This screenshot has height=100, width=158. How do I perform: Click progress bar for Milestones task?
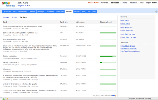point(108,69)
